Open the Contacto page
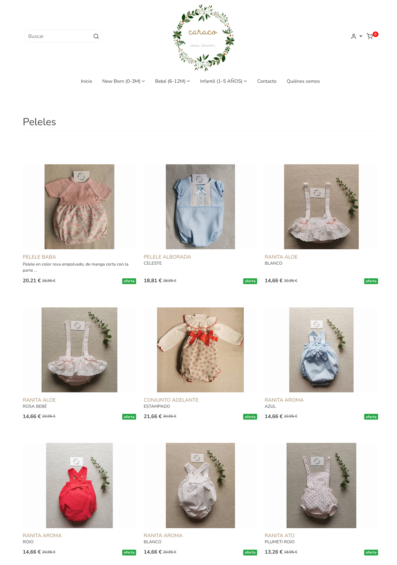The height and width of the screenshot is (565, 397). [267, 81]
